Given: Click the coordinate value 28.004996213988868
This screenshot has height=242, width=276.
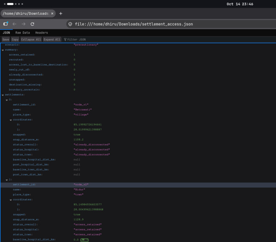Looking at the screenshot, I should 88,209.
